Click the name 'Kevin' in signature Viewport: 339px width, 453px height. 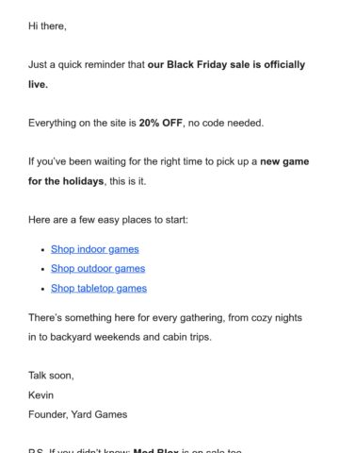tap(40, 394)
